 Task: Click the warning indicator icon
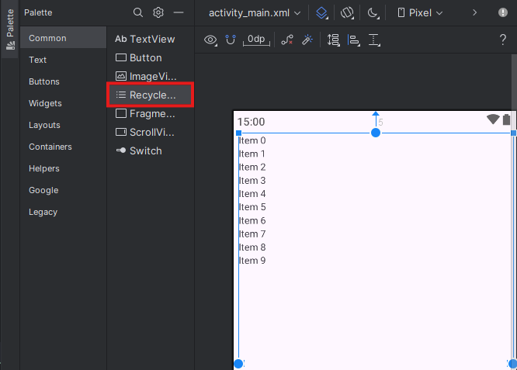tap(503, 12)
